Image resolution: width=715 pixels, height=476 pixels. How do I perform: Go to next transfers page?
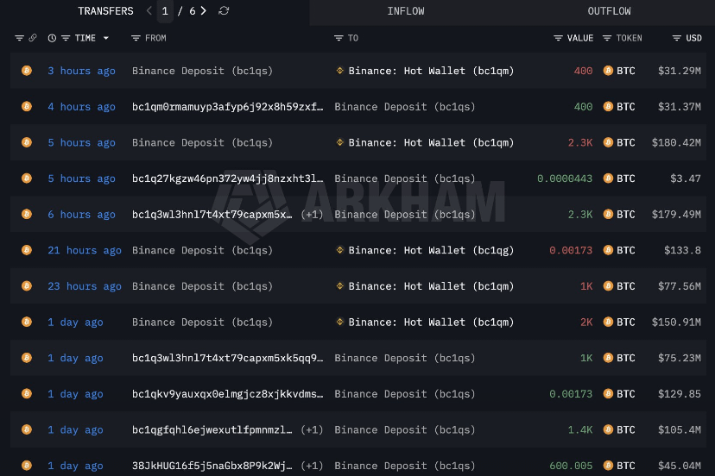click(204, 11)
